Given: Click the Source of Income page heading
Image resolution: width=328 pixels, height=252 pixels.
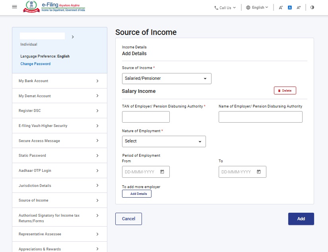Looking at the screenshot, I should tap(146, 32).
